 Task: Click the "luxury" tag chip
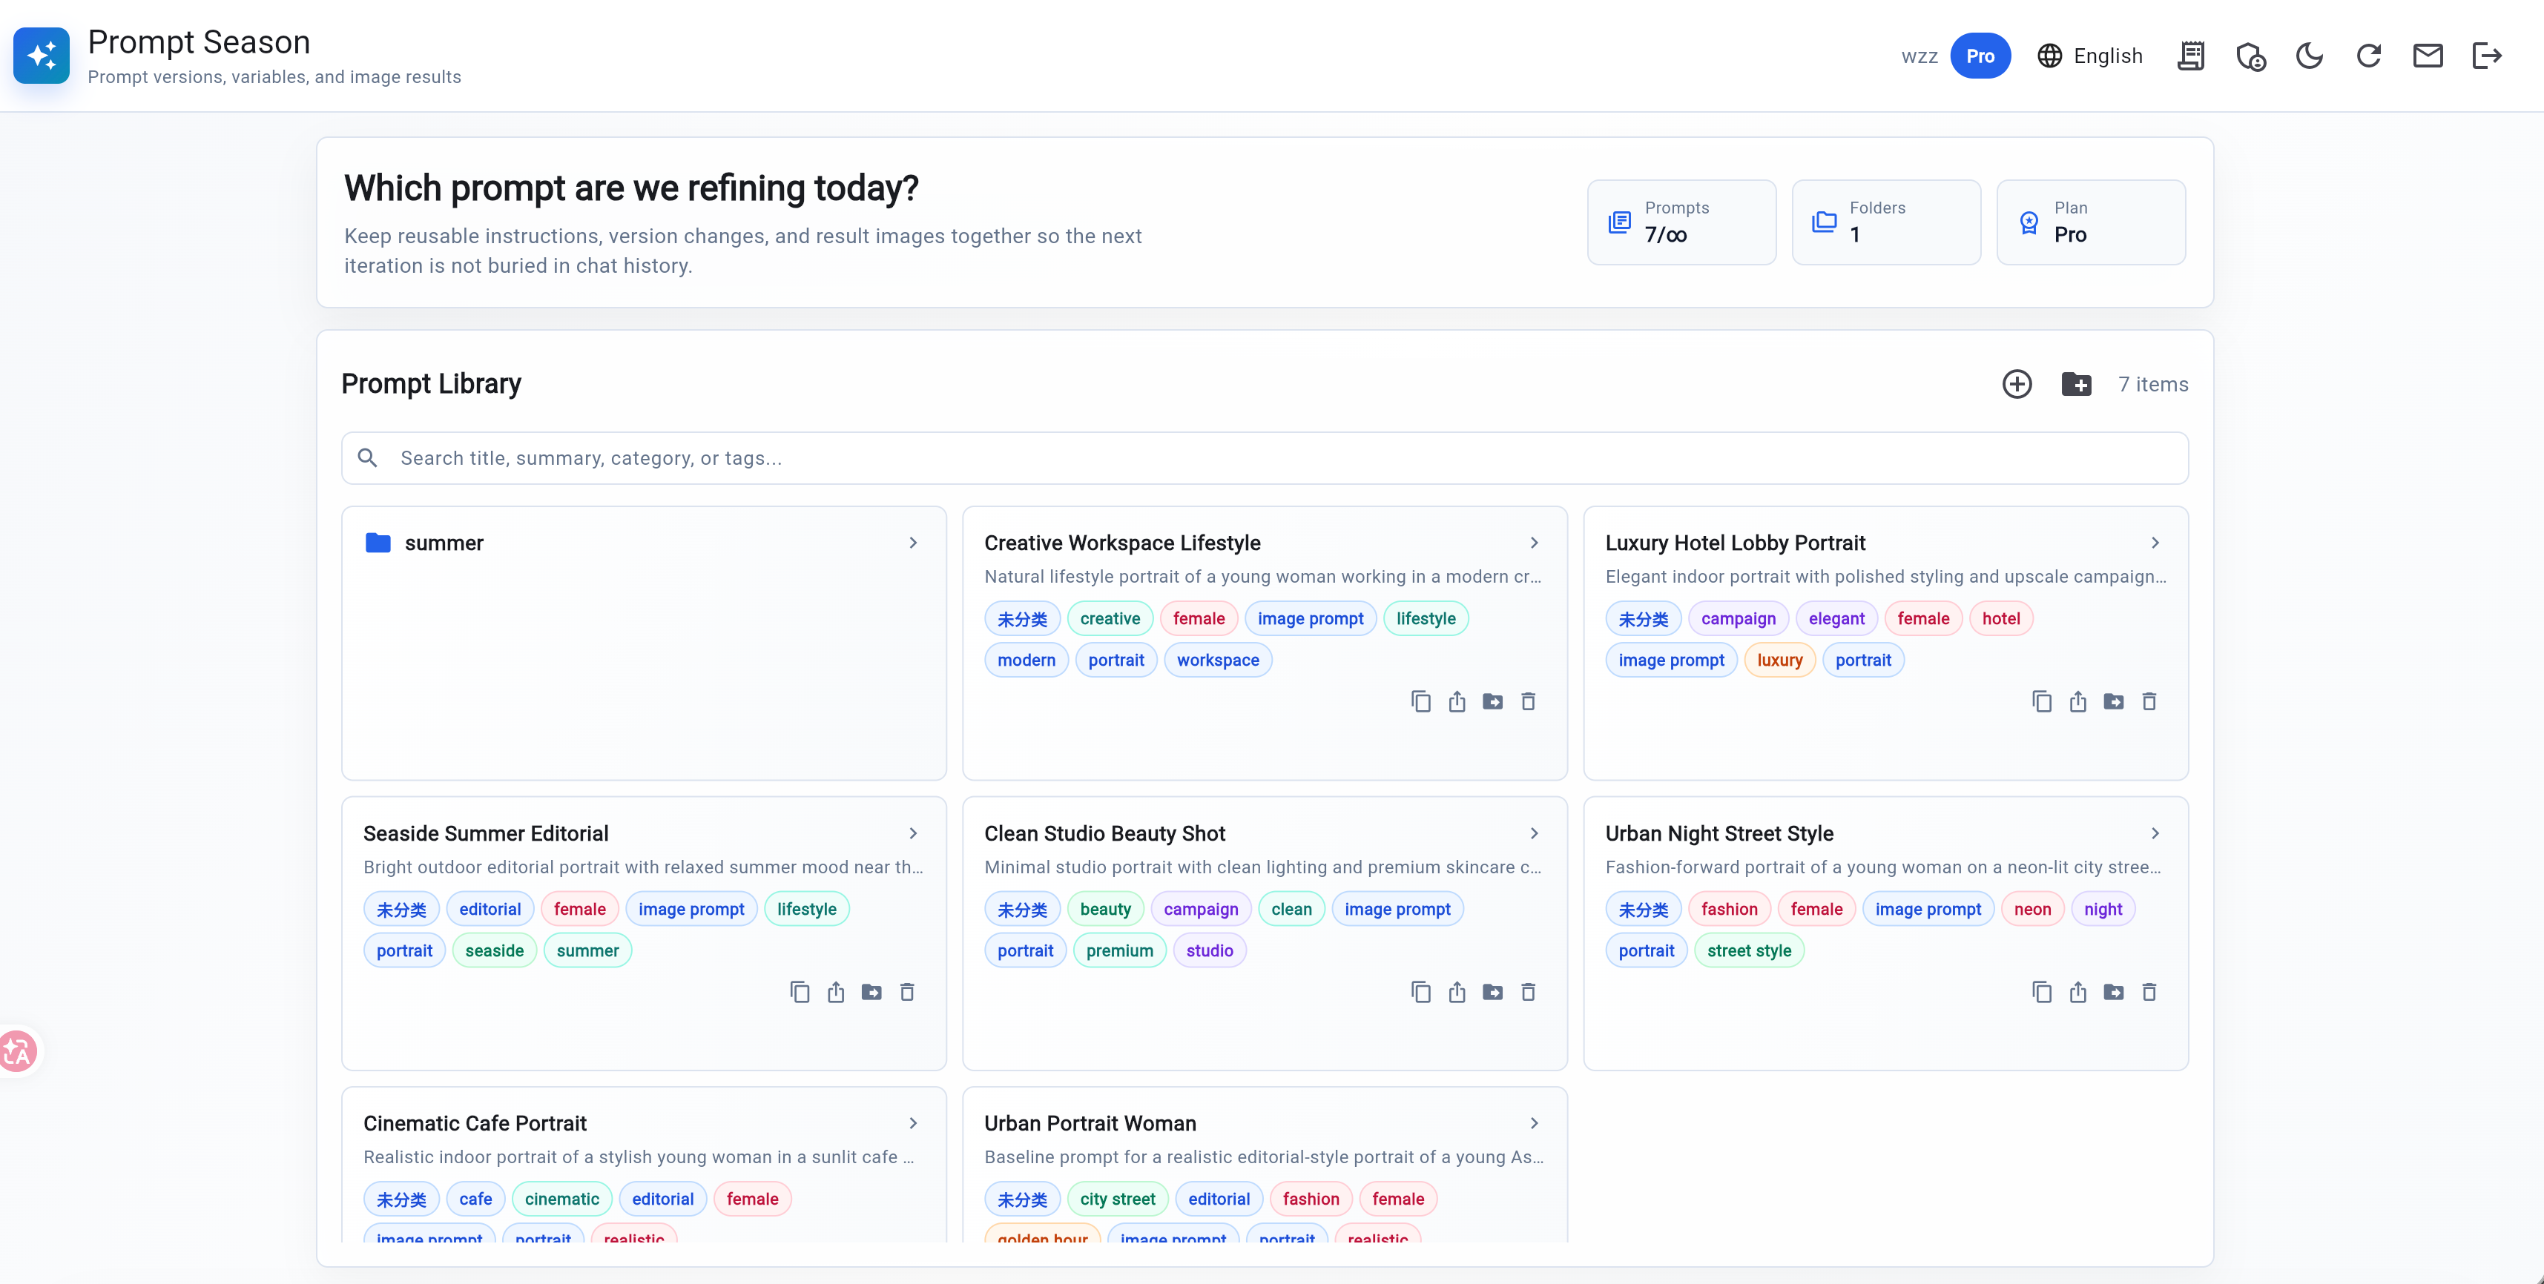(1779, 661)
